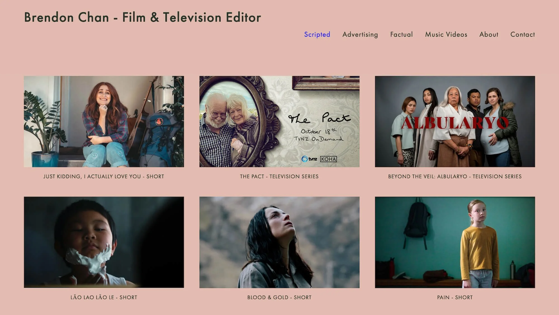Screen dimensions: 559x315
Task: Open the Scripted navigation link
Action: point(317,34)
